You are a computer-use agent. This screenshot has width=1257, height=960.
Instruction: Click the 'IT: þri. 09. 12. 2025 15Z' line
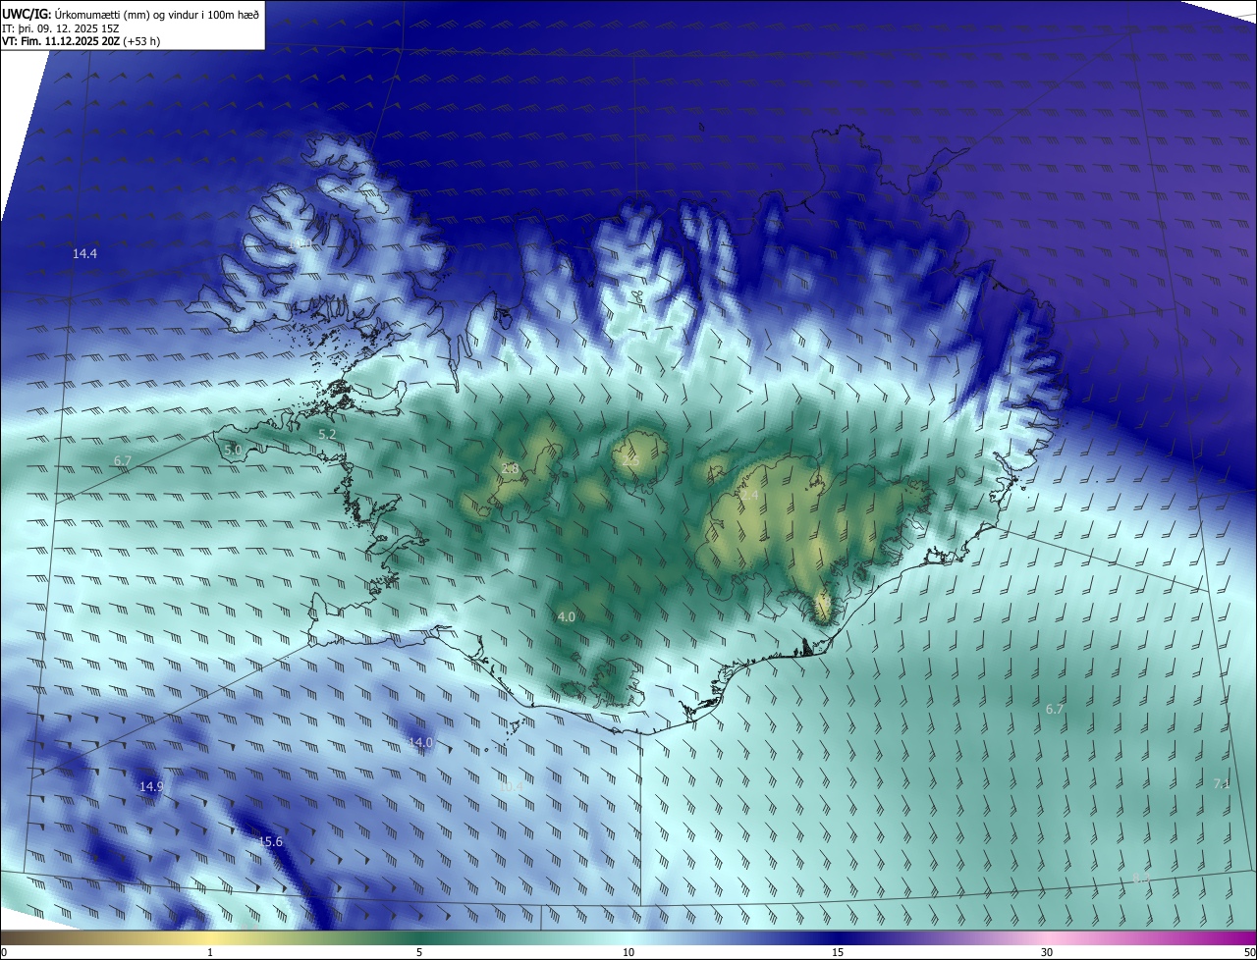61,27
